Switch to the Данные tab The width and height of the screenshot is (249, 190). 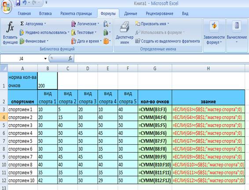(131, 14)
